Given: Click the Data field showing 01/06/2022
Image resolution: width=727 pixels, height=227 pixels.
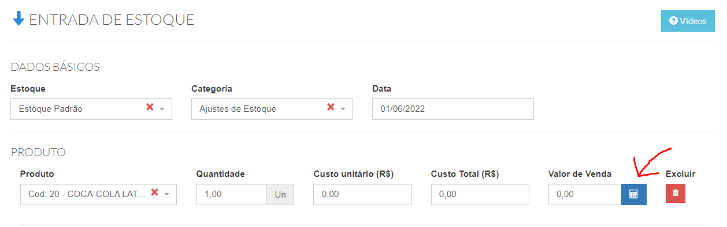Looking at the screenshot, I should [x=453, y=108].
